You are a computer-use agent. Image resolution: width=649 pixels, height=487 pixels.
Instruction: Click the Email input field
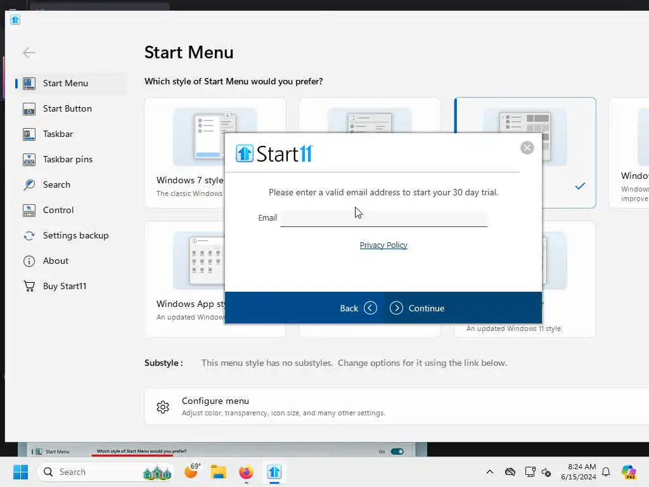pos(383,218)
